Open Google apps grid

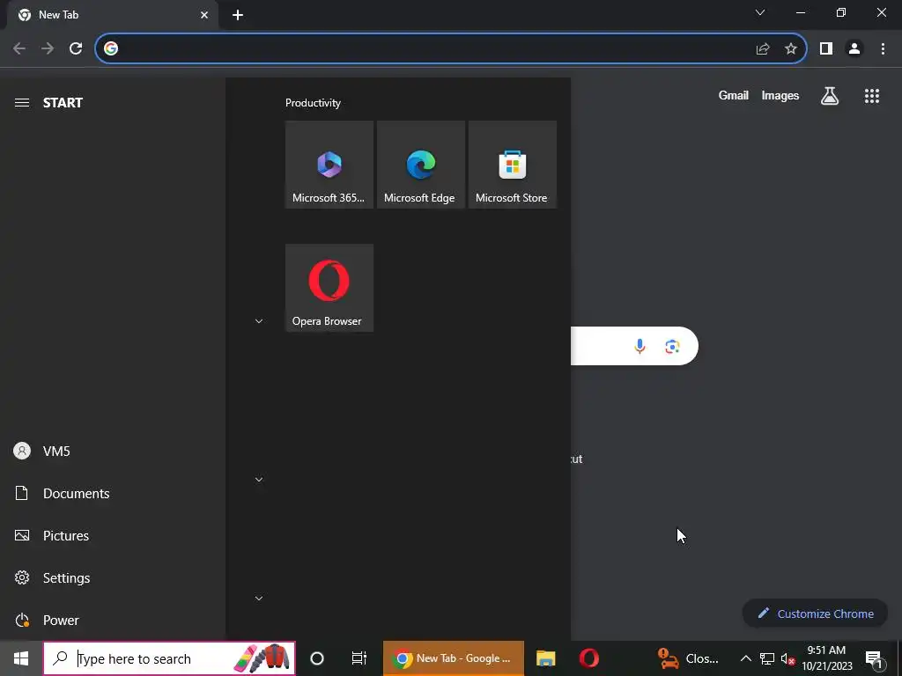coord(872,95)
